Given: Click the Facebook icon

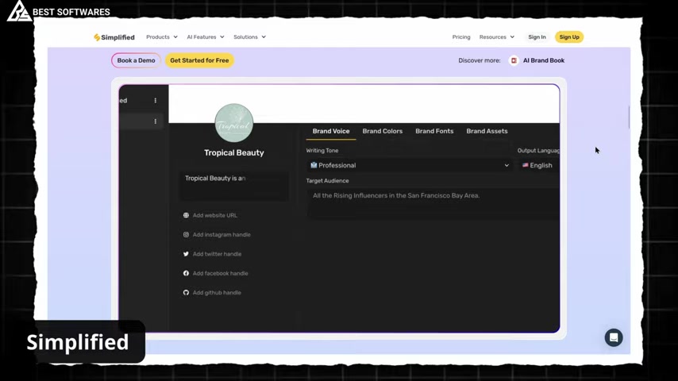Looking at the screenshot, I should click(186, 273).
